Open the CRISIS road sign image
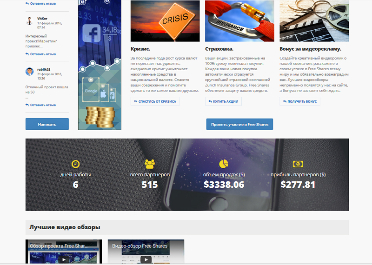 (x=165, y=21)
